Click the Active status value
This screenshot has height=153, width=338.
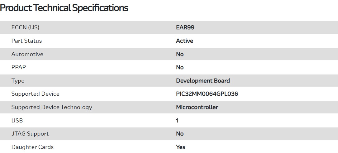[184, 41]
